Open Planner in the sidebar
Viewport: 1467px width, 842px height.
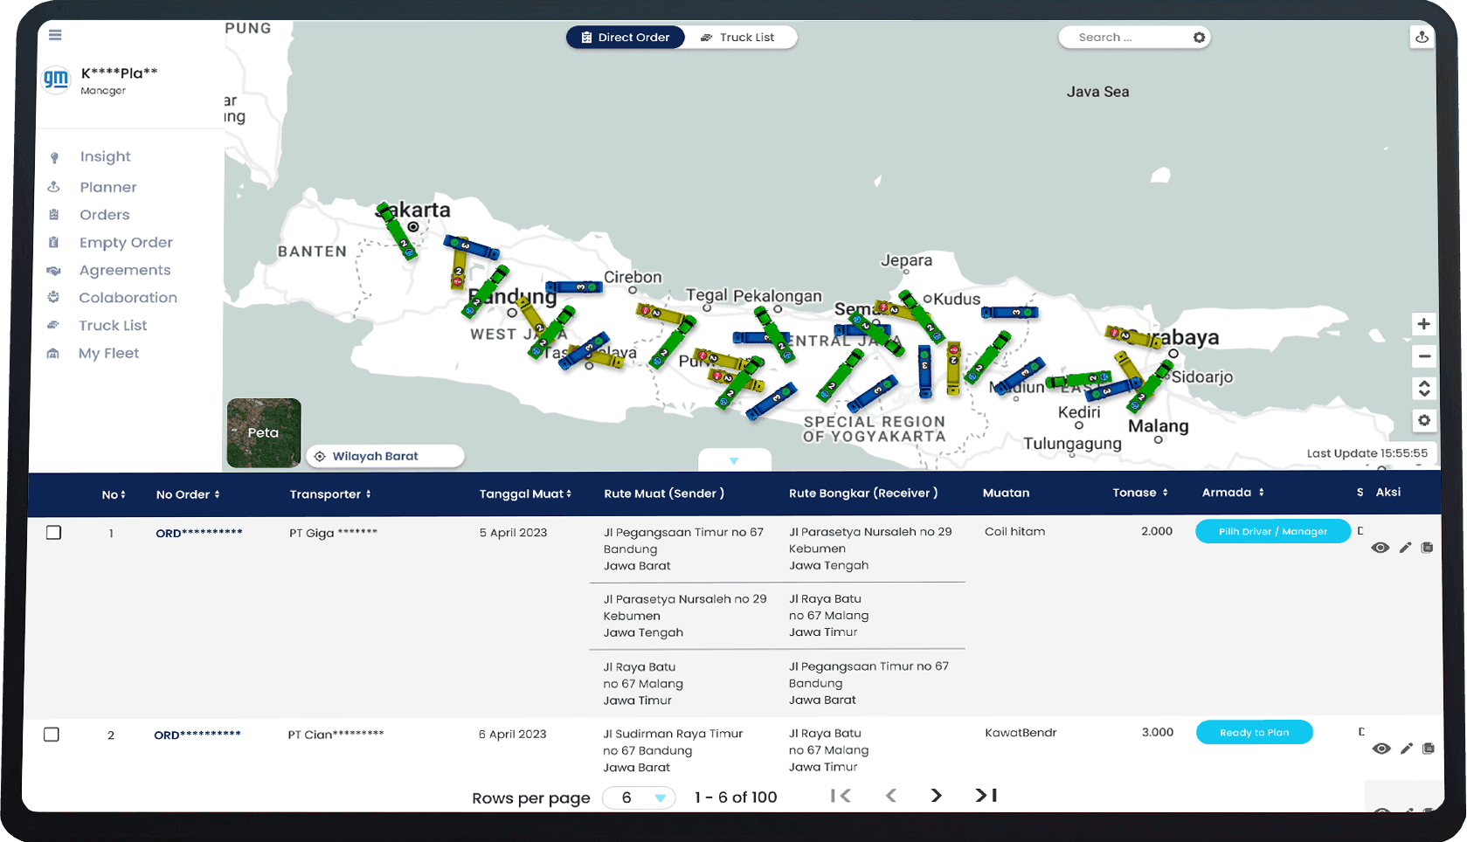pos(107,187)
